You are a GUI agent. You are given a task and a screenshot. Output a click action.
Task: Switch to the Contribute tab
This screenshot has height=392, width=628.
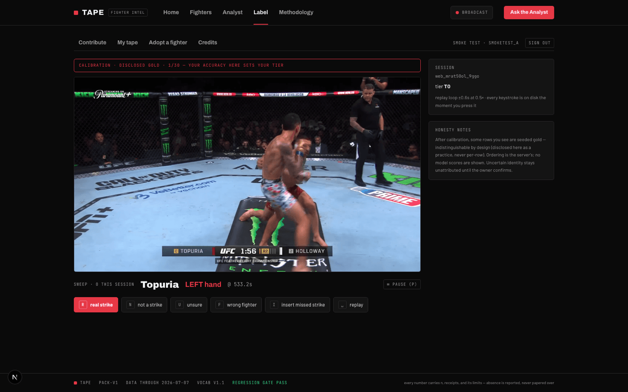[92, 43]
